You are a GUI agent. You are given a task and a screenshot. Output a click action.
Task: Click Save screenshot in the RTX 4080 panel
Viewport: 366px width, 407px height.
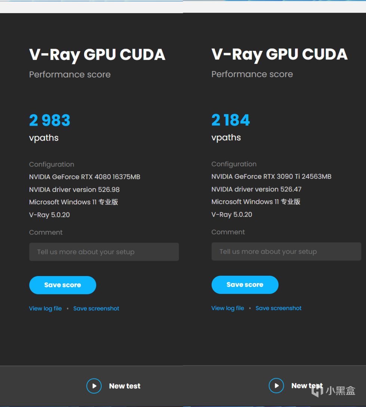click(96, 309)
